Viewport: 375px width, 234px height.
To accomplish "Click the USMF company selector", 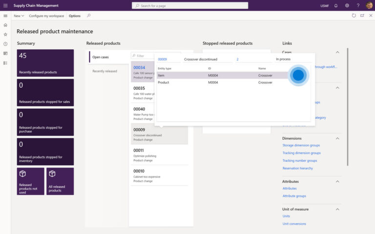I will tap(325, 6).
